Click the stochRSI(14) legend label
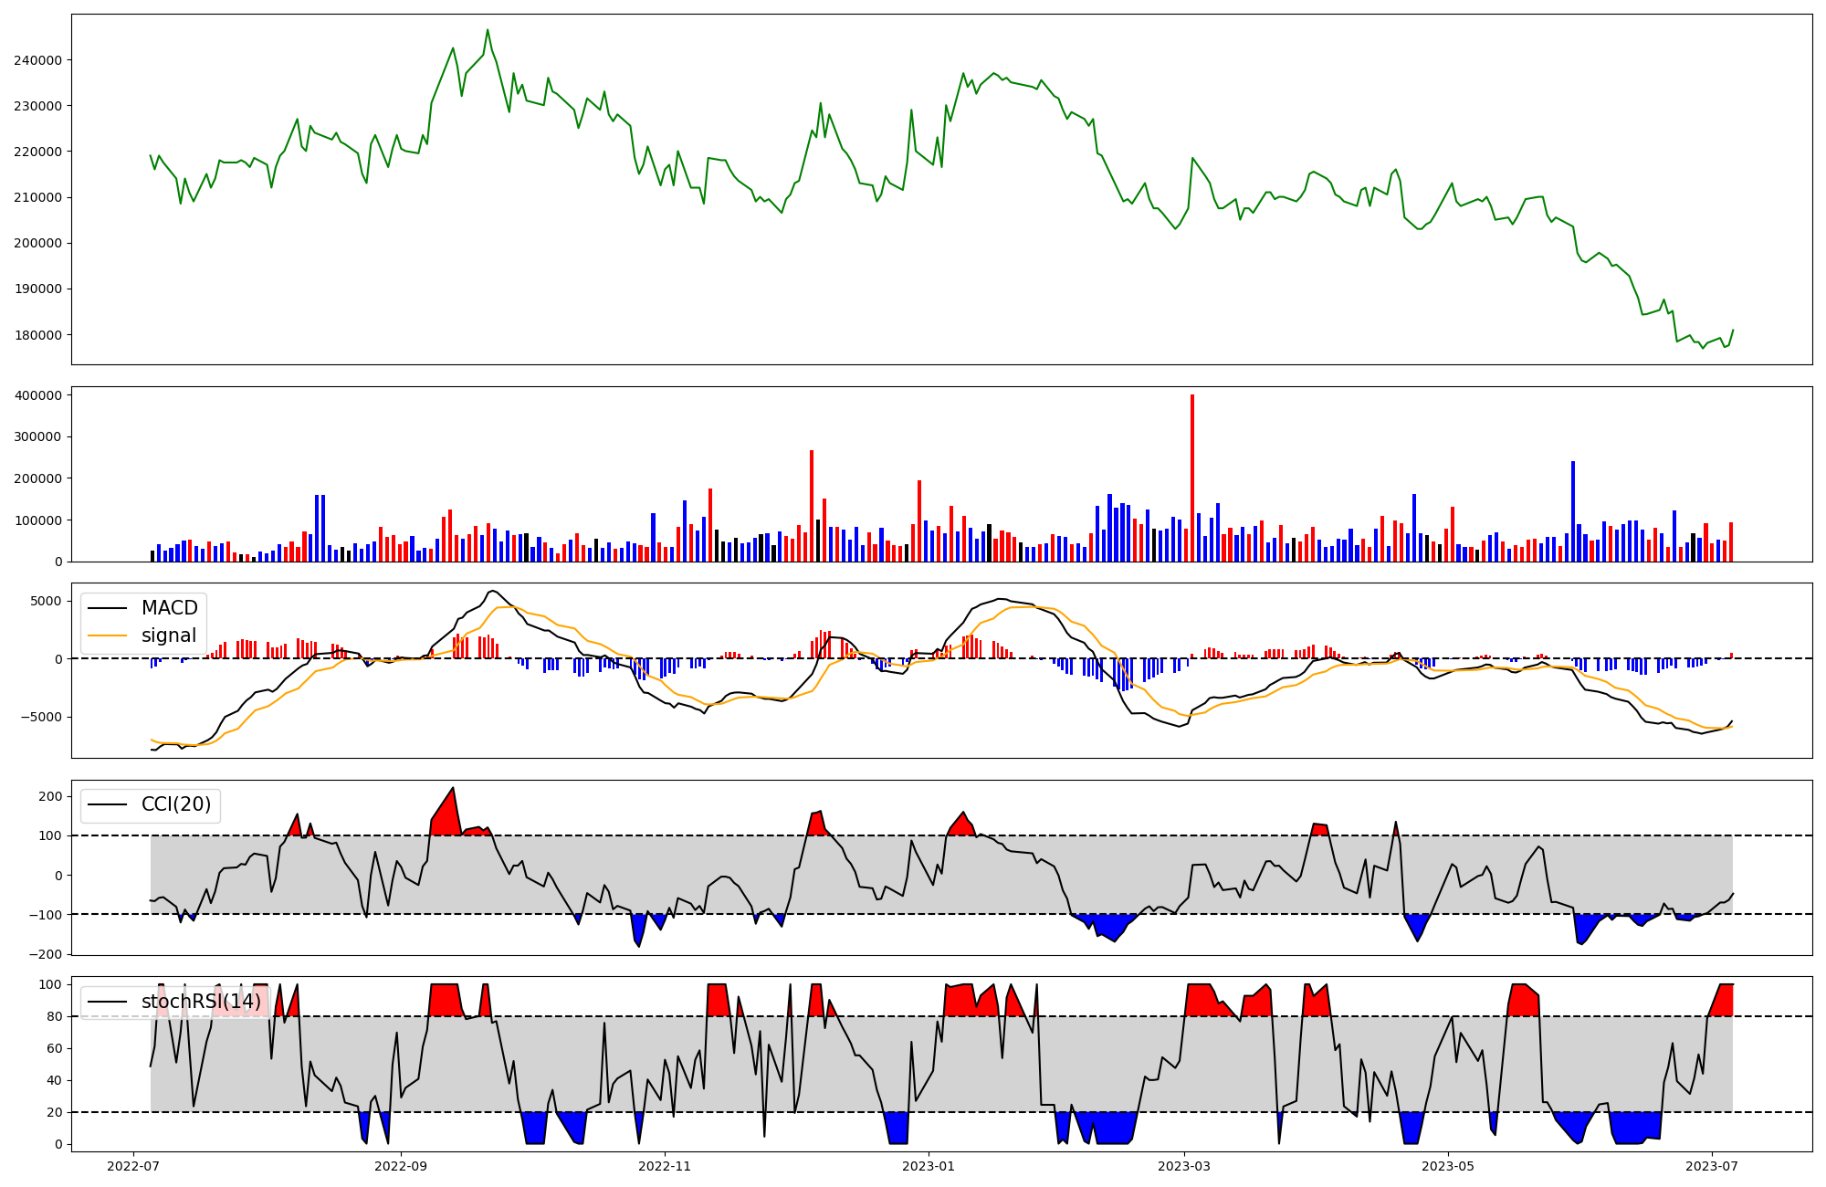 [201, 1002]
